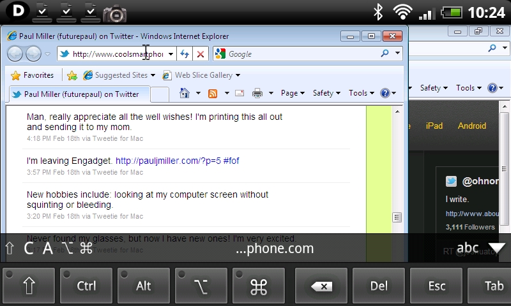Screen dimensions: 511x306
Task: Open the Safety menu in background window
Action: coord(434,88)
